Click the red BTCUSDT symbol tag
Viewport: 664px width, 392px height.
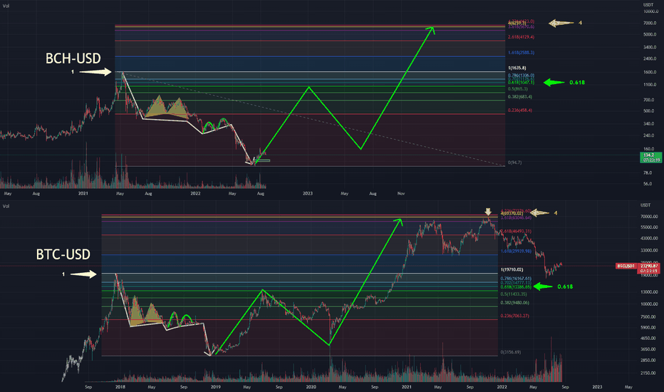tap(626, 266)
